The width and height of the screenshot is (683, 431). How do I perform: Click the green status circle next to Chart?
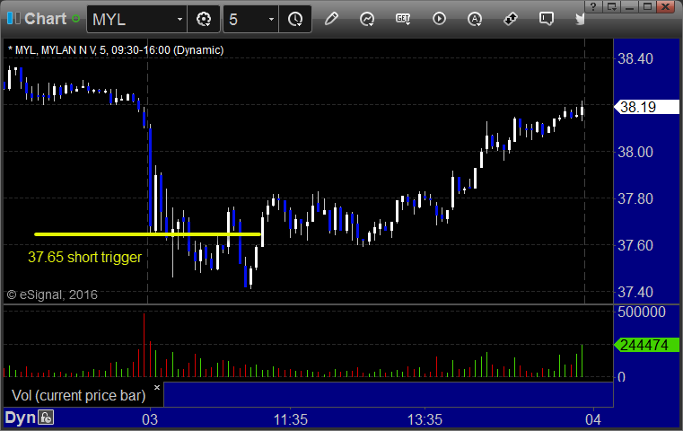coord(75,19)
